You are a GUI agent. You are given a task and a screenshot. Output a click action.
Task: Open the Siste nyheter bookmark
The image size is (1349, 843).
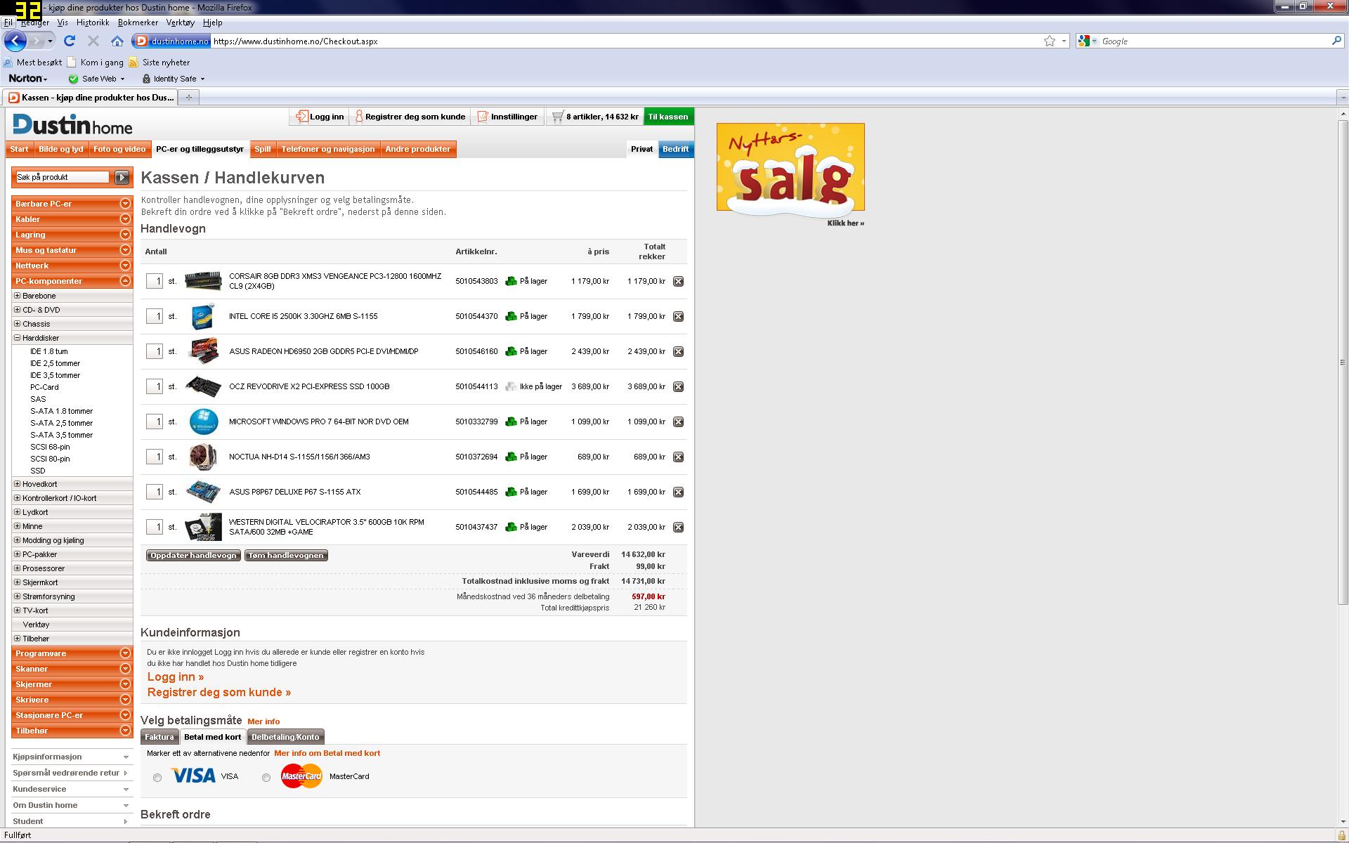point(159,63)
